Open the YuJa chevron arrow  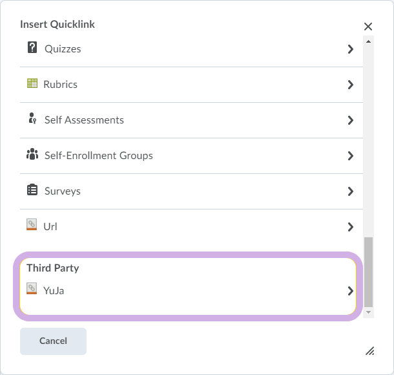(351, 291)
